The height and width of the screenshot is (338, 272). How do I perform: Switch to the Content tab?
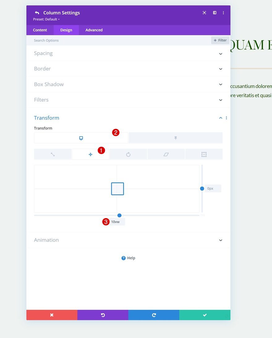[40, 30]
